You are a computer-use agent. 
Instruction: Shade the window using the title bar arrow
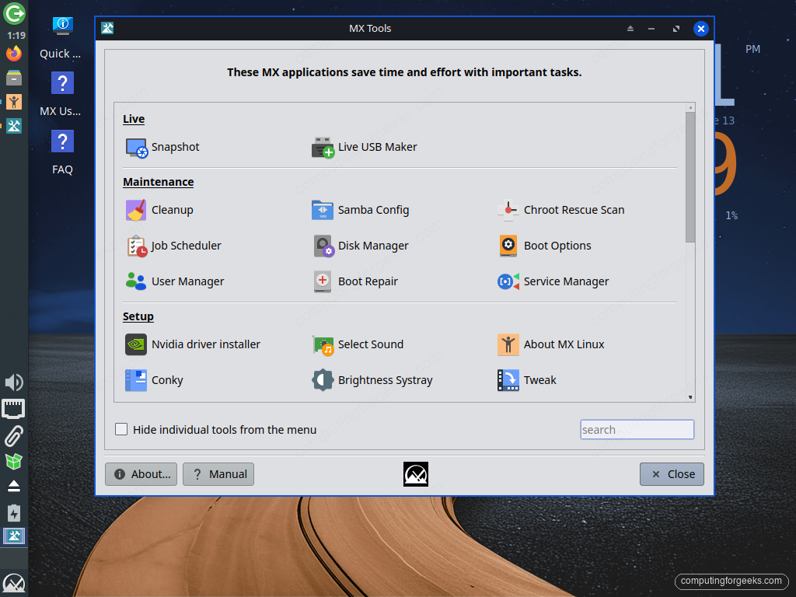tap(630, 29)
